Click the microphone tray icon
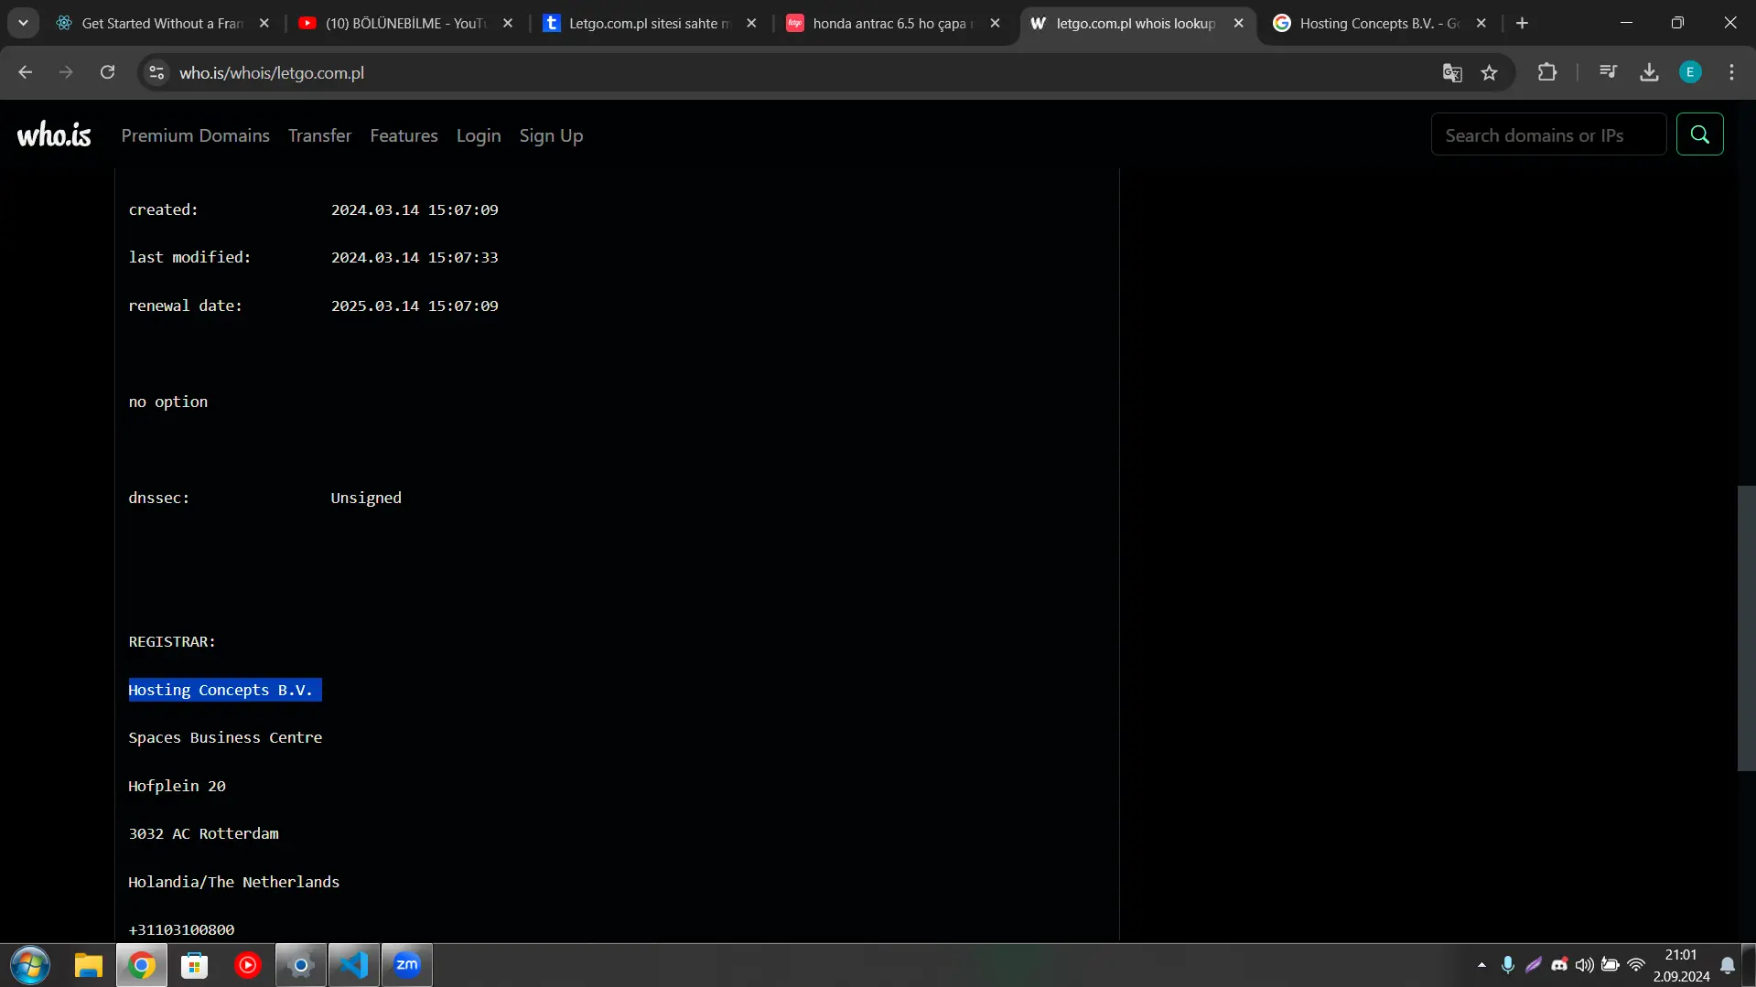This screenshot has width=1756, height=987. 1507,965
